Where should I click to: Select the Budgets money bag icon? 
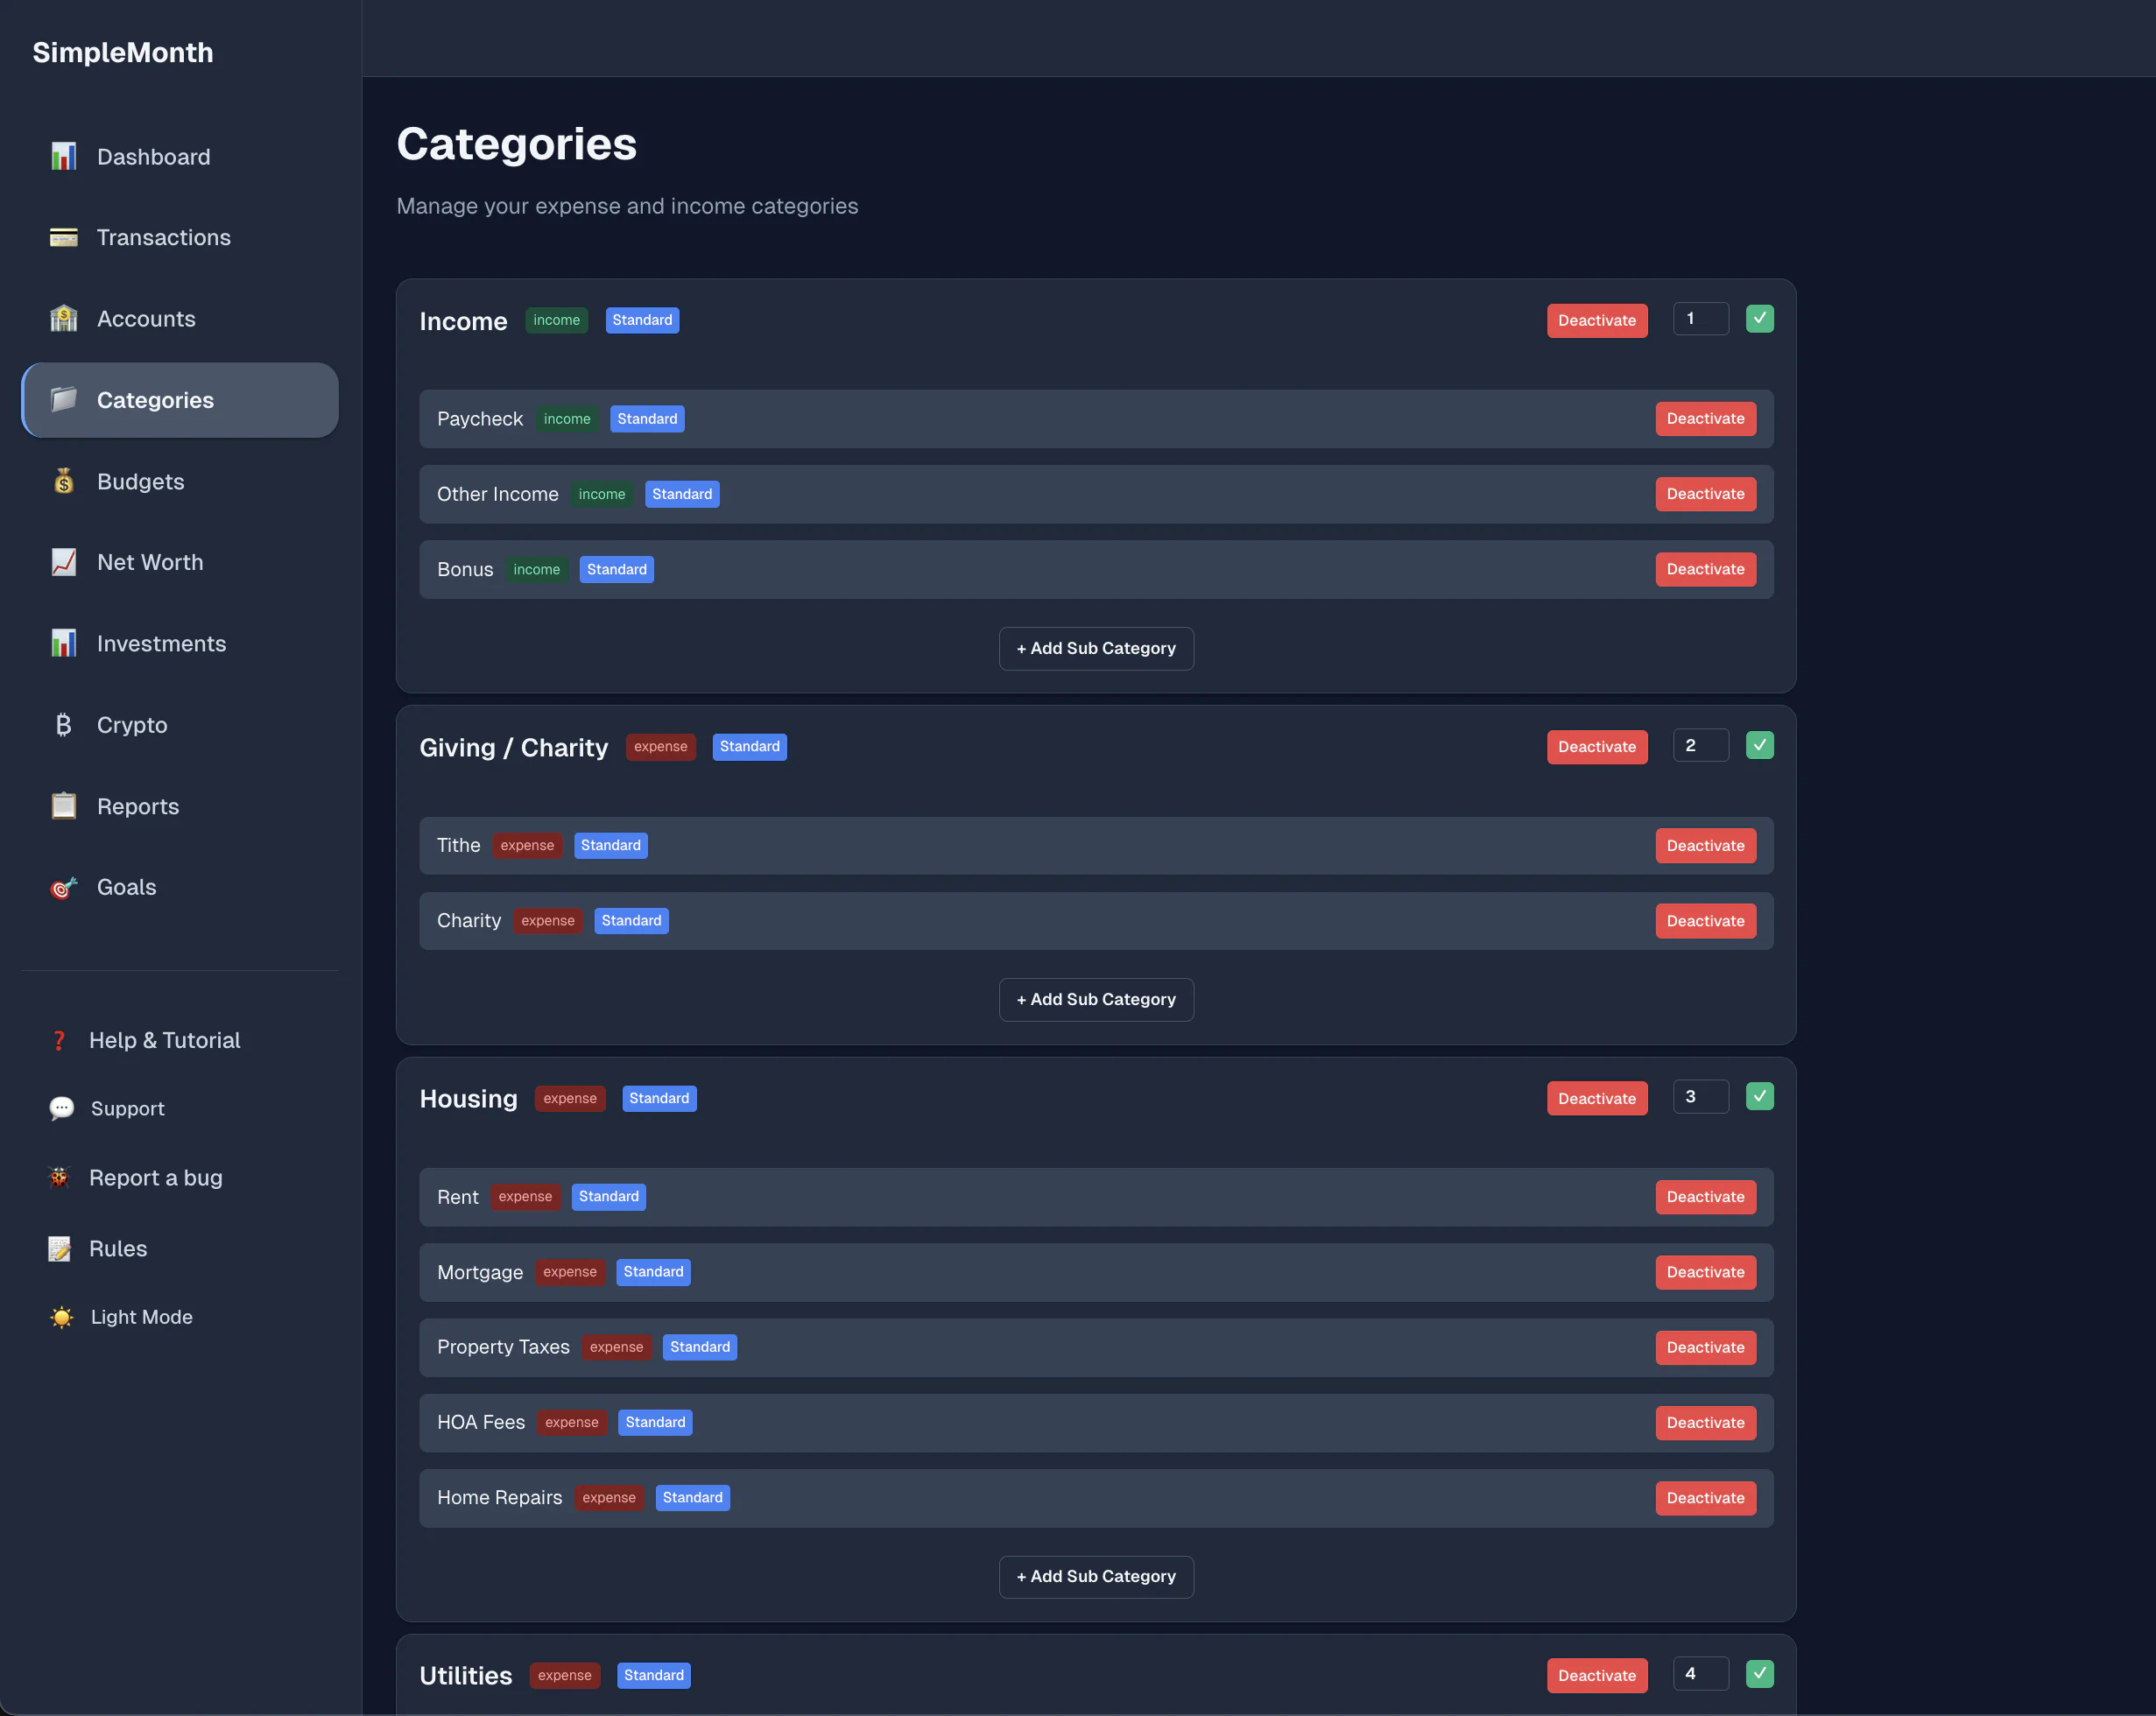pyautogui.click(x=63, y=481)
